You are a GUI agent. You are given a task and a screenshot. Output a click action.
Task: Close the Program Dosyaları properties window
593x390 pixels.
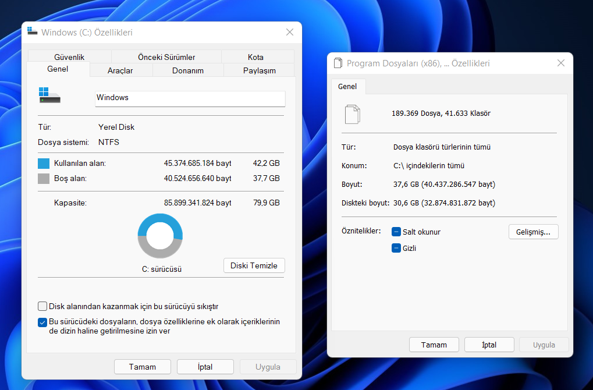point(561,63)
